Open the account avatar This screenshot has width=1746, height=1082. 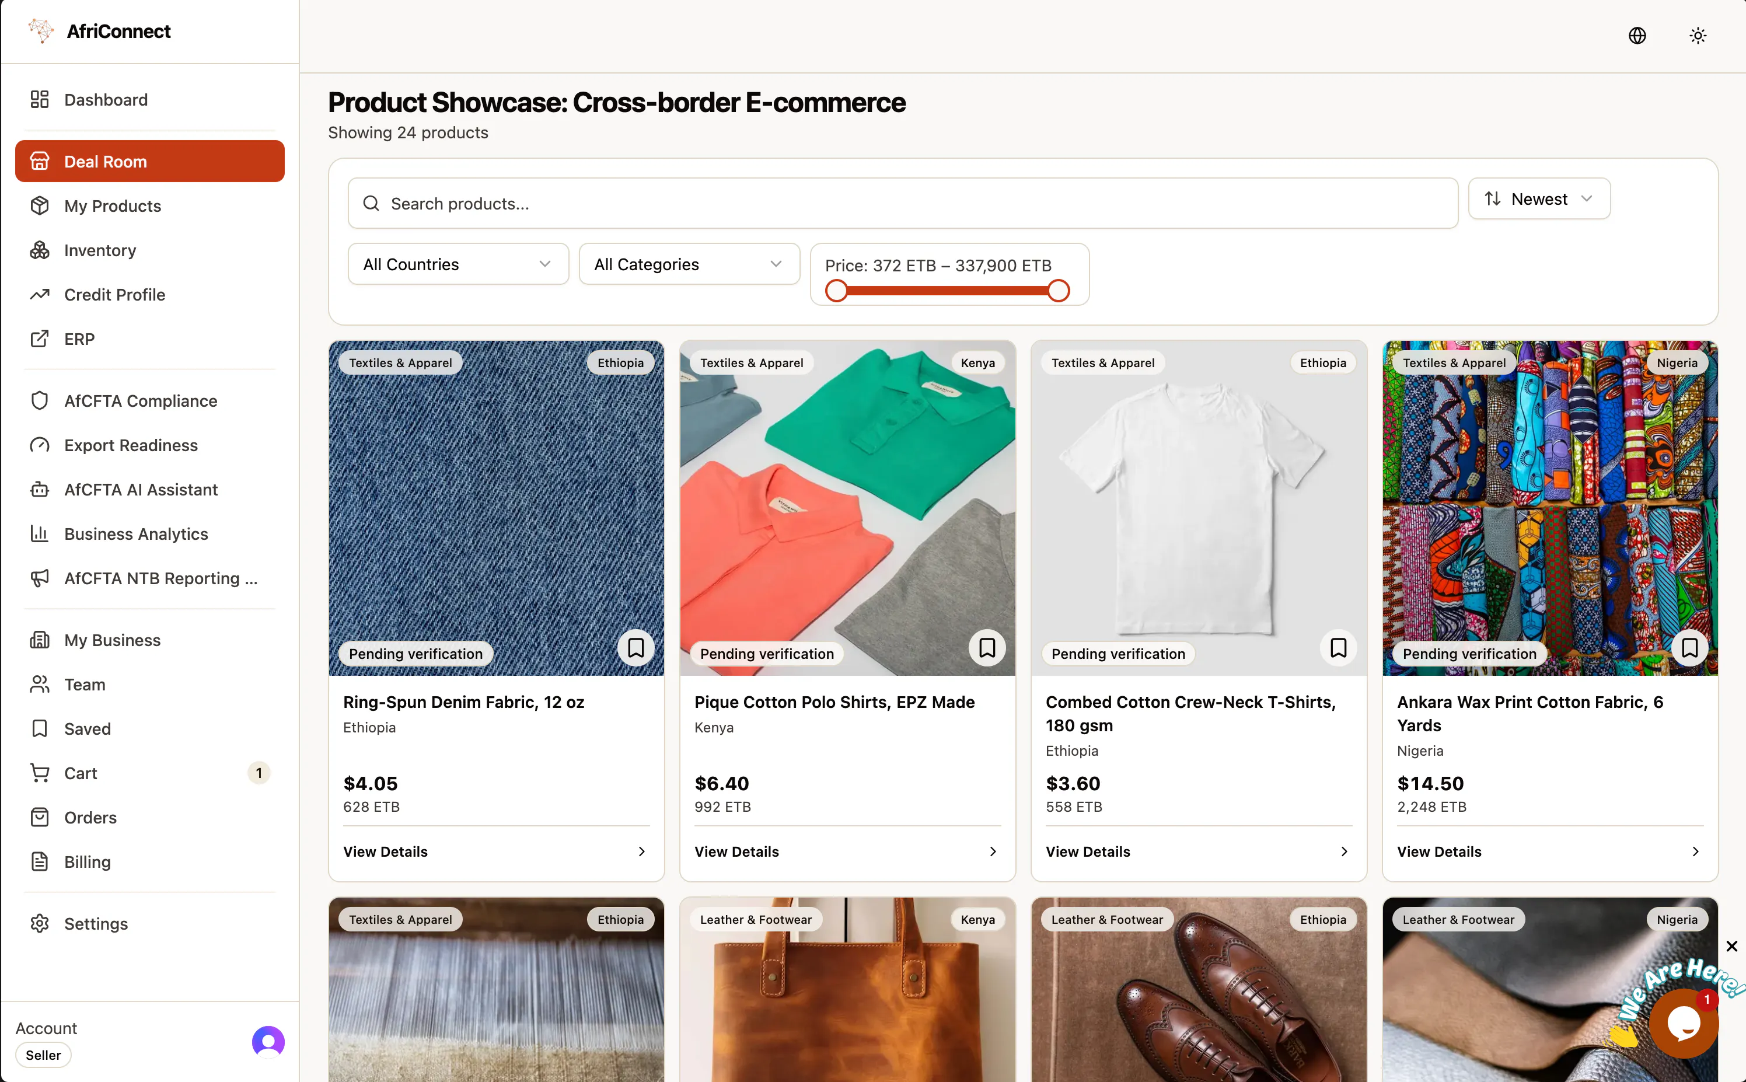(268, 1041)
